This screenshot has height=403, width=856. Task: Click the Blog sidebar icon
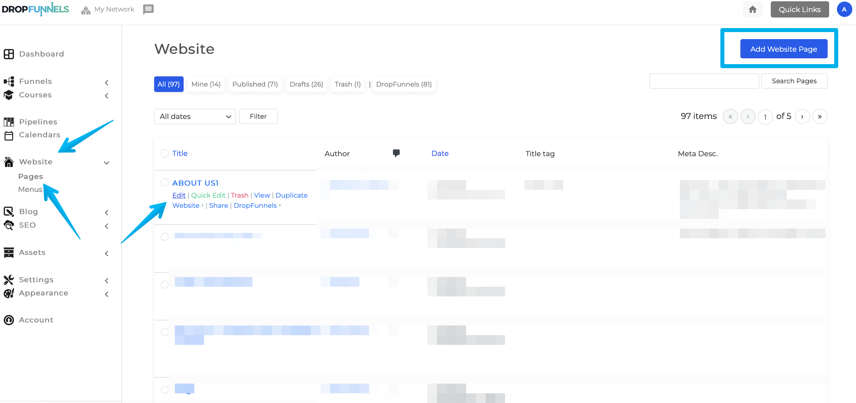(x=9, y=212)
